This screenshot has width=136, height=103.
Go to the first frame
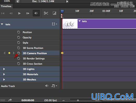[x=3, y=13]
